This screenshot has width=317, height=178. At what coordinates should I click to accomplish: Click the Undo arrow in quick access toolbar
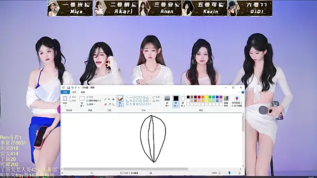pos(72,88)
